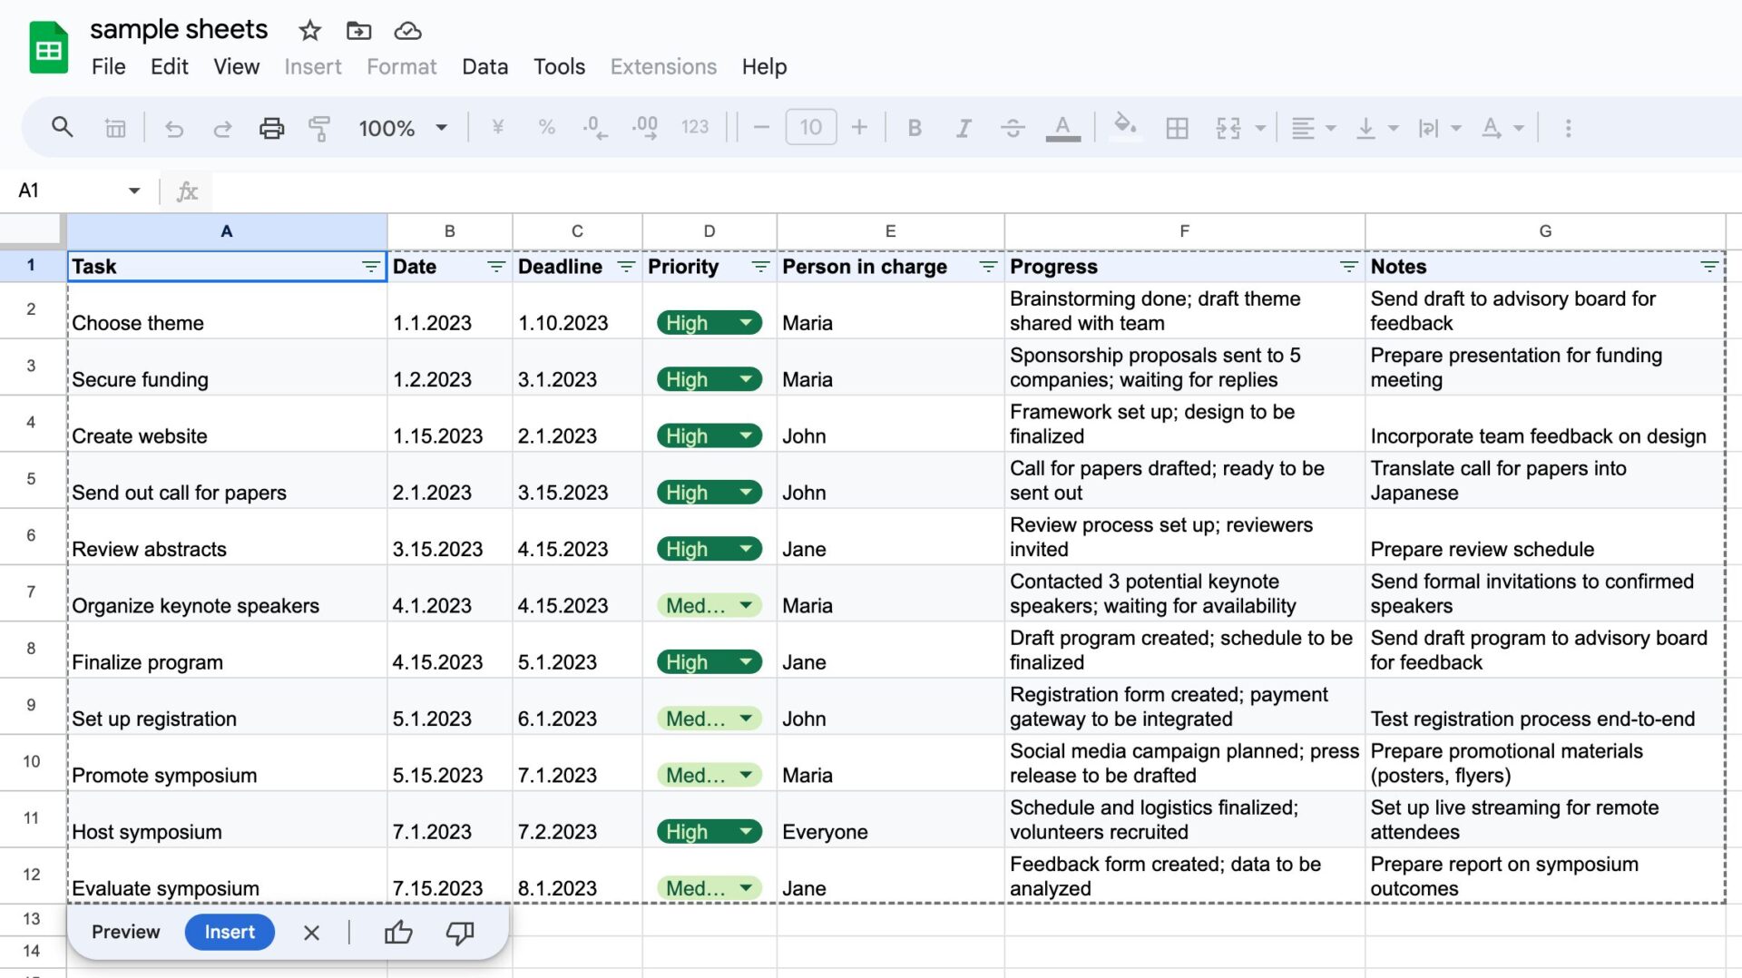Click the search magnifier icon
Image resolution: width=1742 pixels, height=978 pixels.
click(62, 127)
